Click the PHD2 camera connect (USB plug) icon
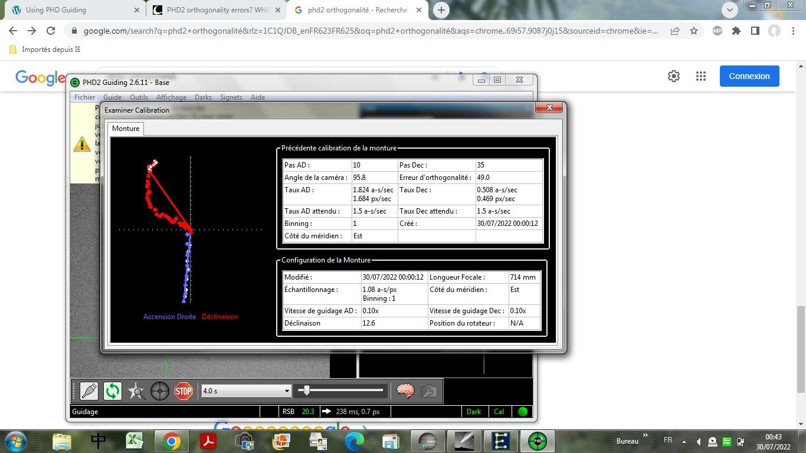 89,390
